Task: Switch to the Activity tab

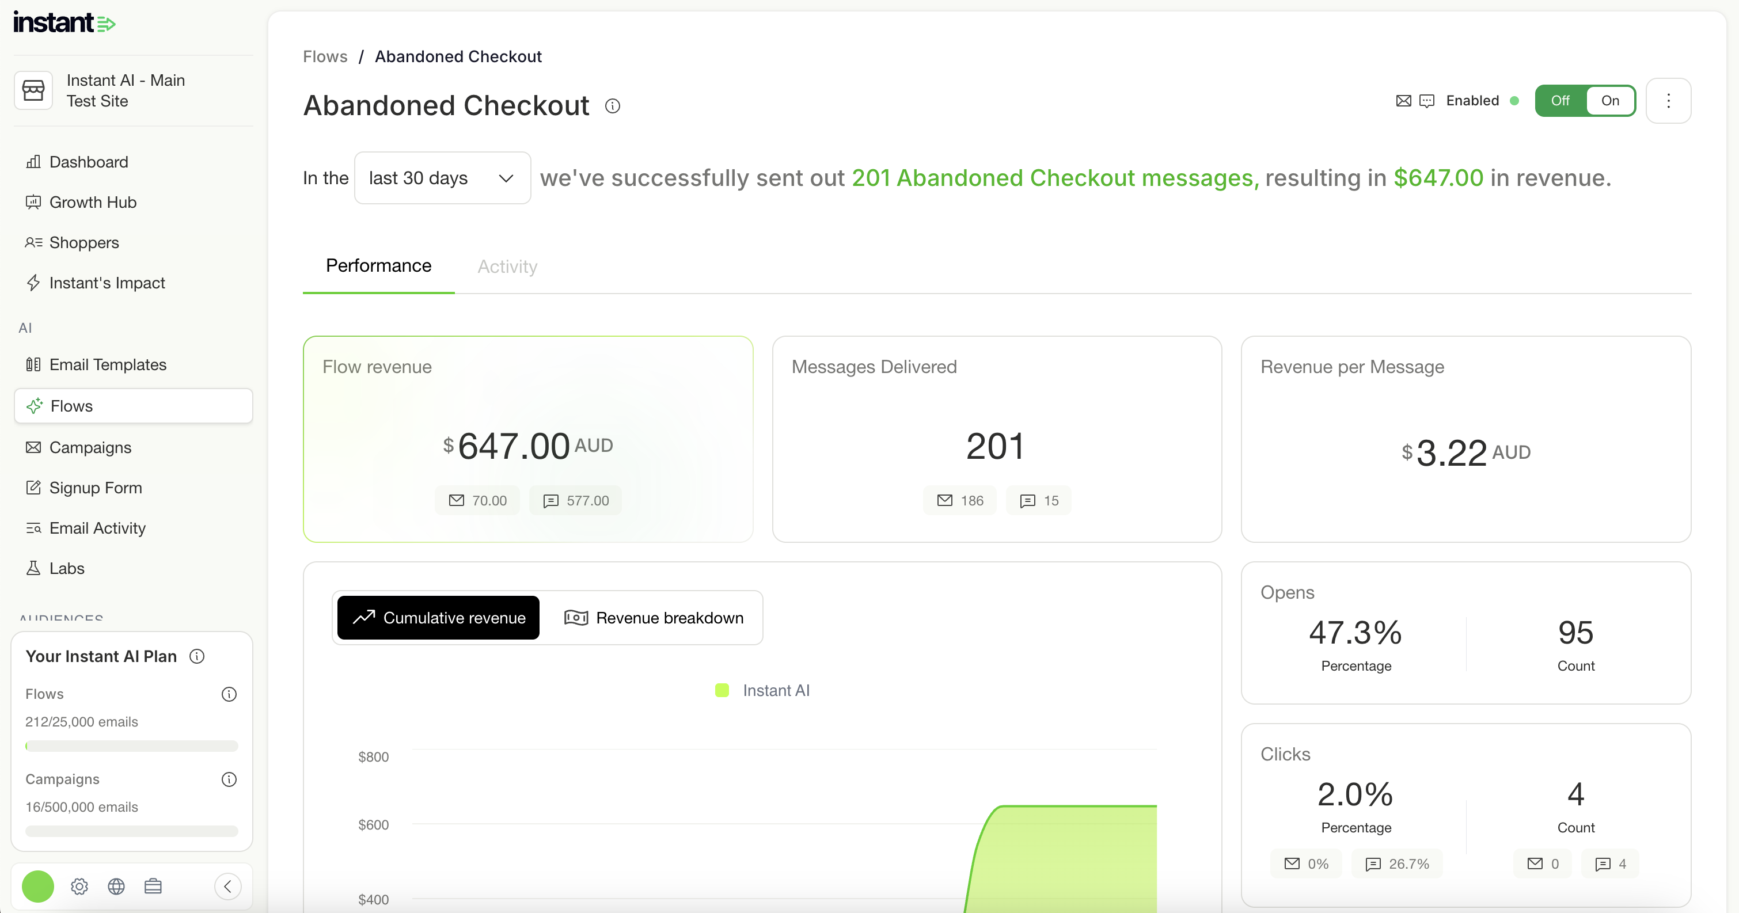Action: (x=508, y=267)
